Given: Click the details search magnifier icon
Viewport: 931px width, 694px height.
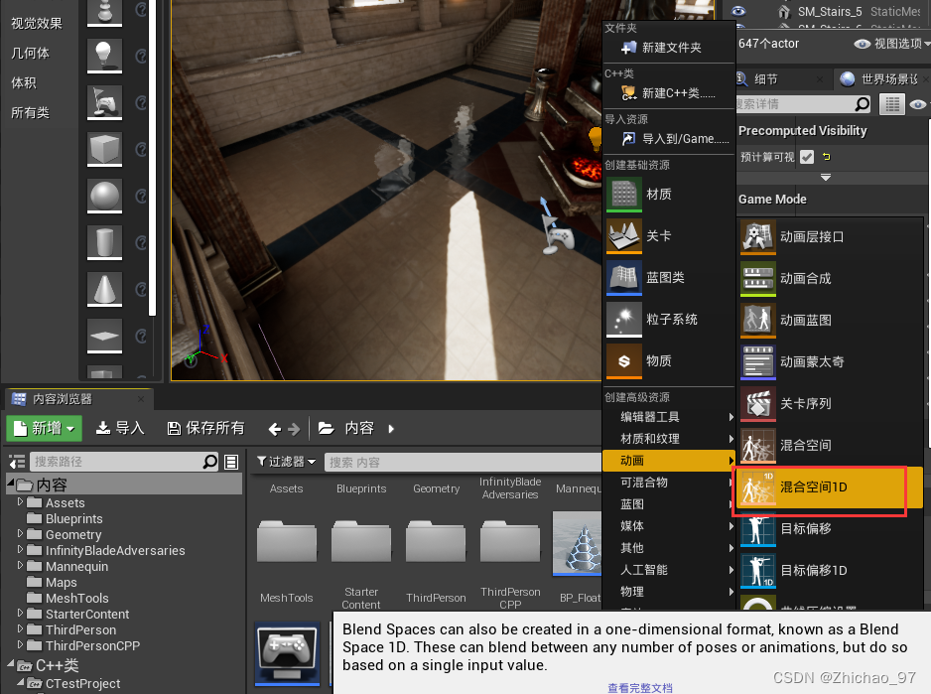Looking at the screenshot, I should [x=863, y=104].
